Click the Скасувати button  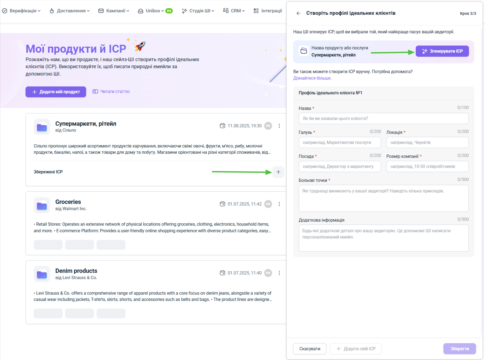[310, 349]
